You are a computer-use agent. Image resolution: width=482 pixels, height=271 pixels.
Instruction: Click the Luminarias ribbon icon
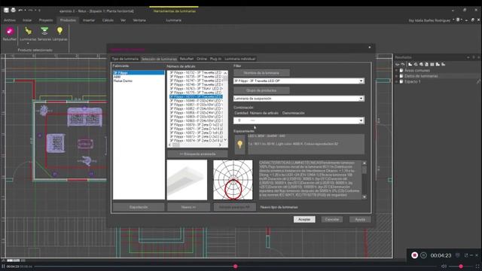coord(28,31)
